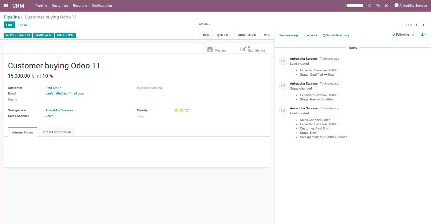The image size is (431, 224).
Task: Click the Sales Channel: Sales log line
Action: 315,120
